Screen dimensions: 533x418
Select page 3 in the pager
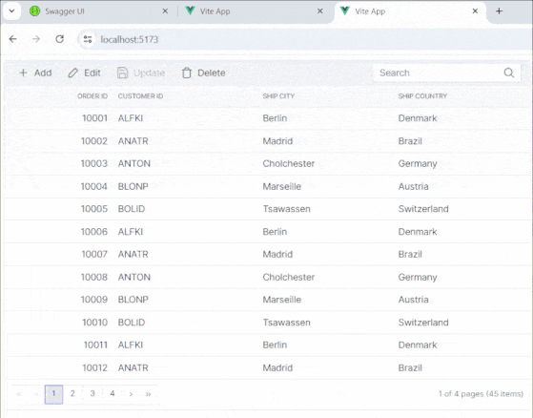pos(92,394)
